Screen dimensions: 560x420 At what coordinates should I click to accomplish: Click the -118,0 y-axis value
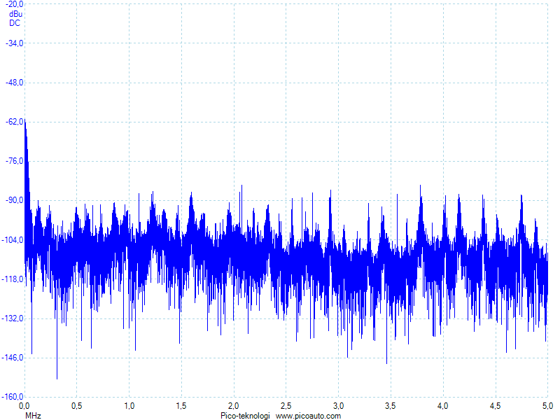pyautogui.click(x=13, y=279)
